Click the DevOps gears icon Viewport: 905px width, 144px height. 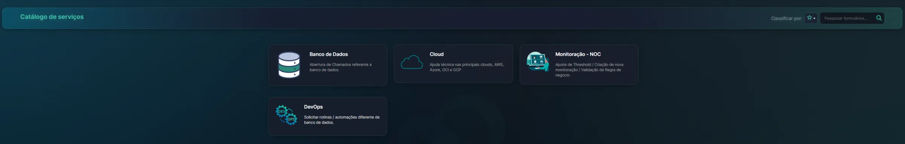tap(286, 115)
